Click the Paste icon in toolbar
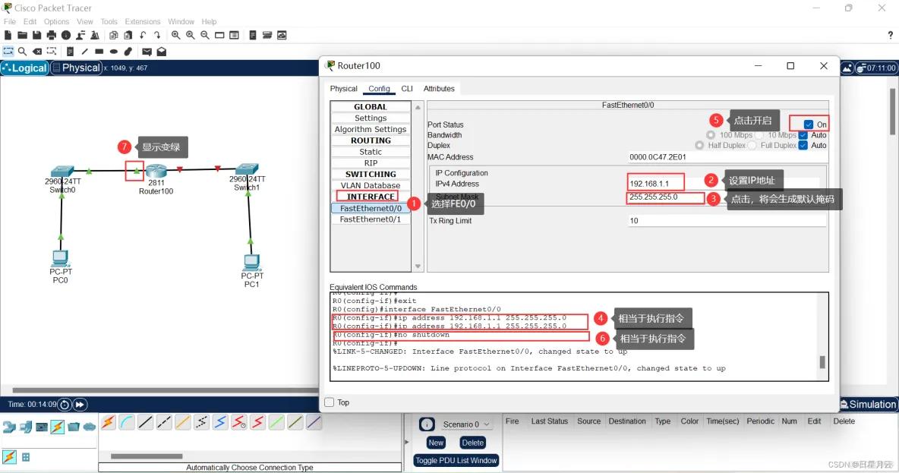Viewport: 899px width, 473px height. (128, 36)
